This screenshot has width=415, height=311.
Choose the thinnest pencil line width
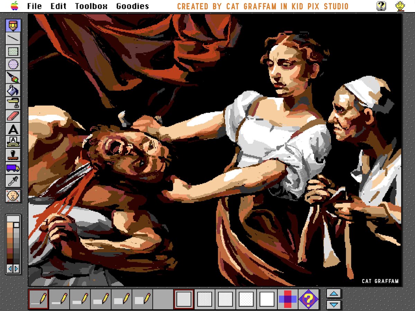[x=39, y=299]
